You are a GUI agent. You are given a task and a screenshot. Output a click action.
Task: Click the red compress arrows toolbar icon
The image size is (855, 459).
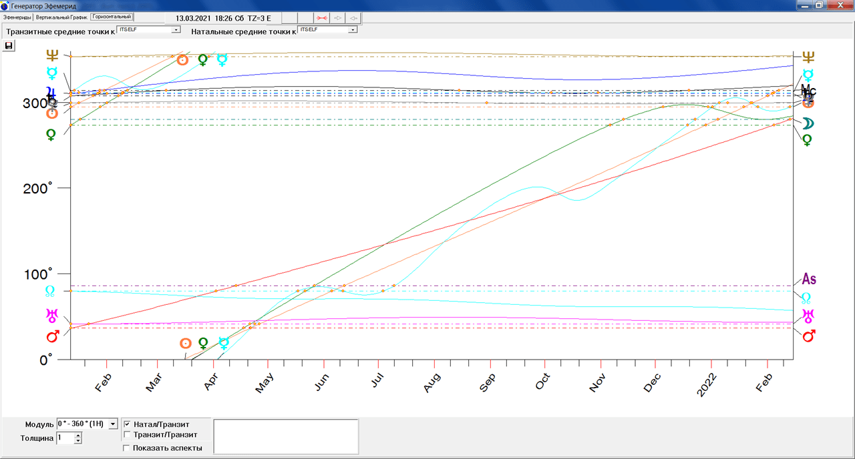(x=322, y=17)
